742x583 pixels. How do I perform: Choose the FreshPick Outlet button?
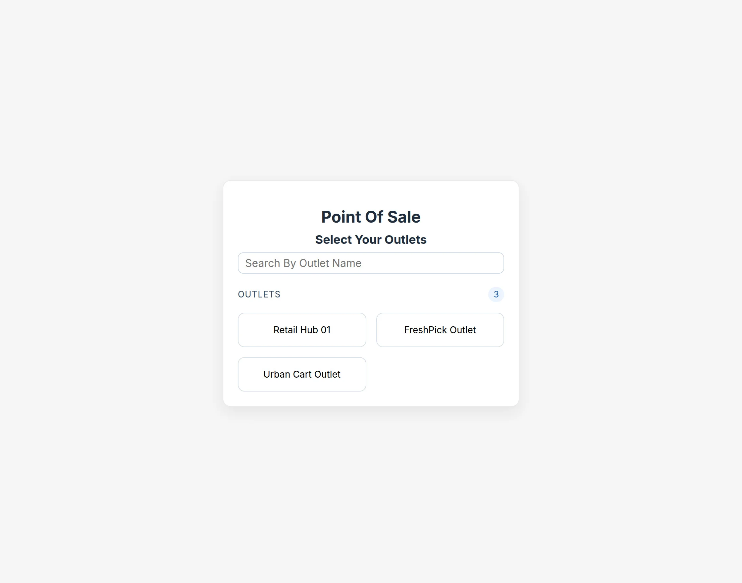[x=440, y=330]
